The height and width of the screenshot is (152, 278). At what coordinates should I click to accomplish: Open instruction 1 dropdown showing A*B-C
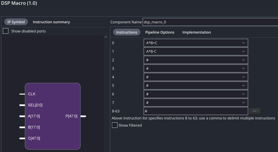point(196,52)
